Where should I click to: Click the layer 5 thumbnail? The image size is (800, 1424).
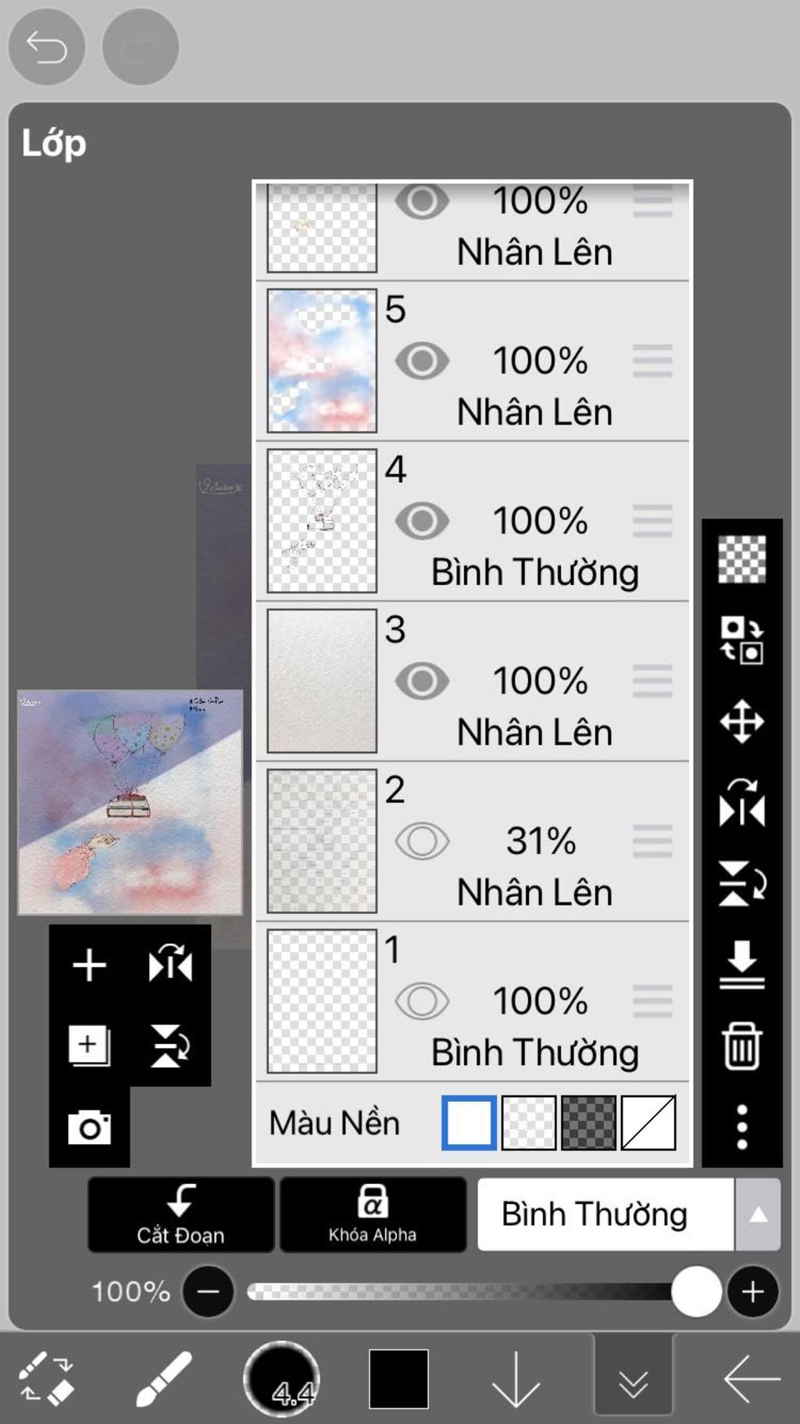(322, 361)
